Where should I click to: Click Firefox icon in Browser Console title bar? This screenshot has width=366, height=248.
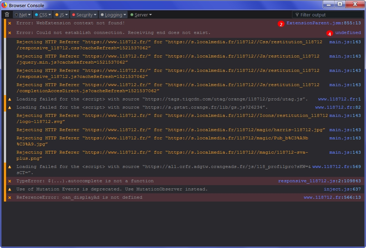[x=4, y=5]
